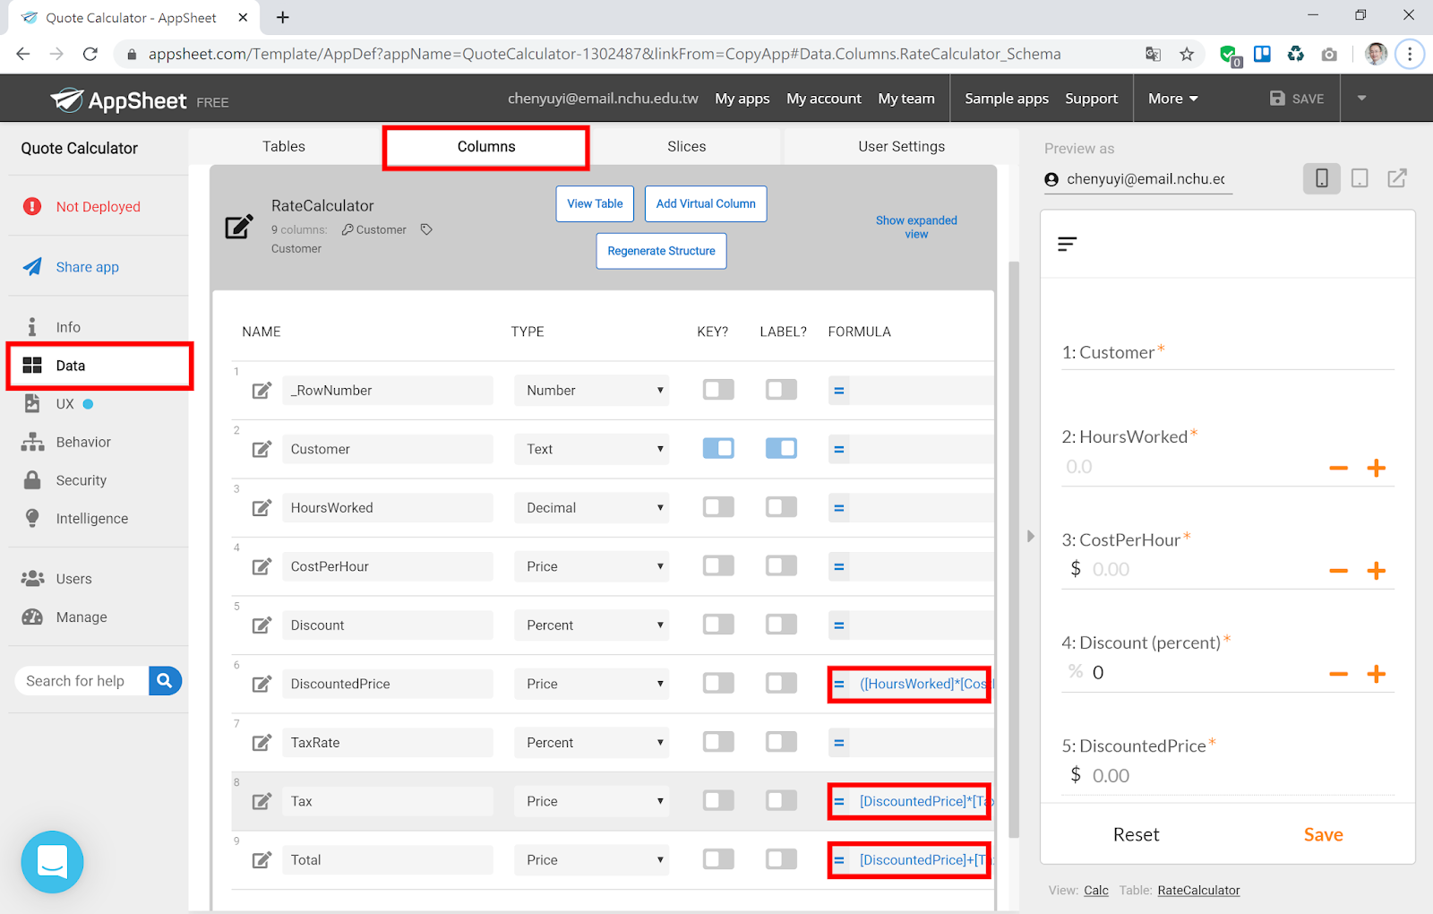The width and height of the screenshot is (1433, 914).
Task: Click the Search for help field
Action: click(x=82, y=681)
